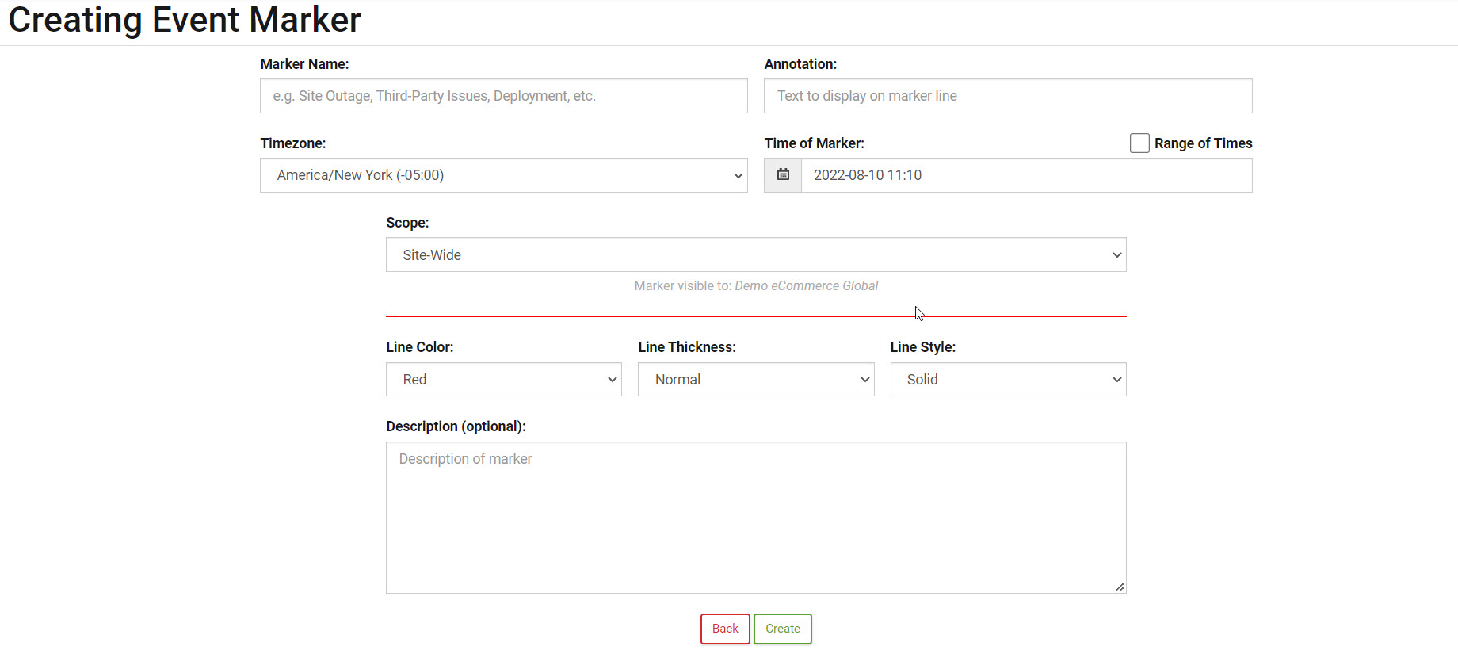This screenshot has width=1458, height=654.
Task: Expand the Scope Site-Wide dropdown
Action: point(756,254)
